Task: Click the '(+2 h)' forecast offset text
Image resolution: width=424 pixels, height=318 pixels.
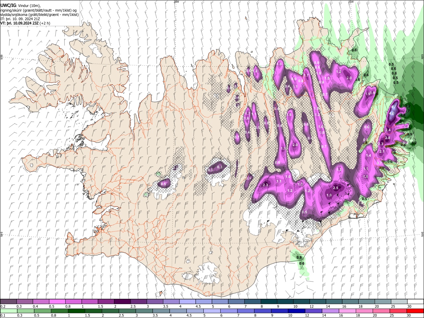Action: [x=45, y=23]
